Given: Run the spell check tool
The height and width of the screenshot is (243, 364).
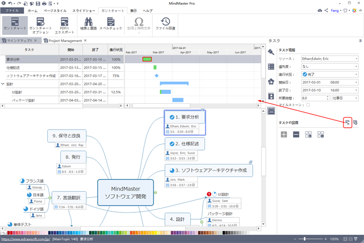Looking at the screenshot, I should click(x=111, y=23).
